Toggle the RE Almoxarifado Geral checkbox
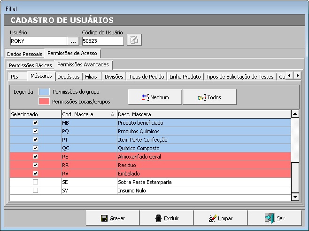This screenshot has width=309, height=231. point(35,157)
